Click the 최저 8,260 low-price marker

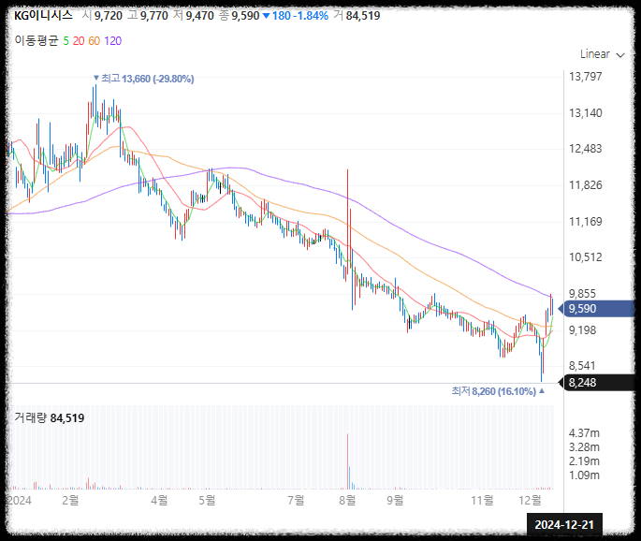coord(498,391)
